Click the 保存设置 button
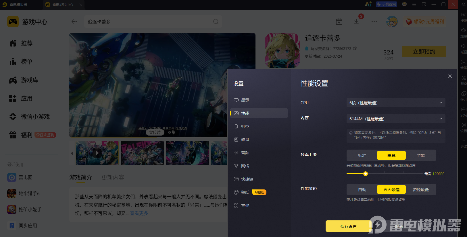 [348, 226]
